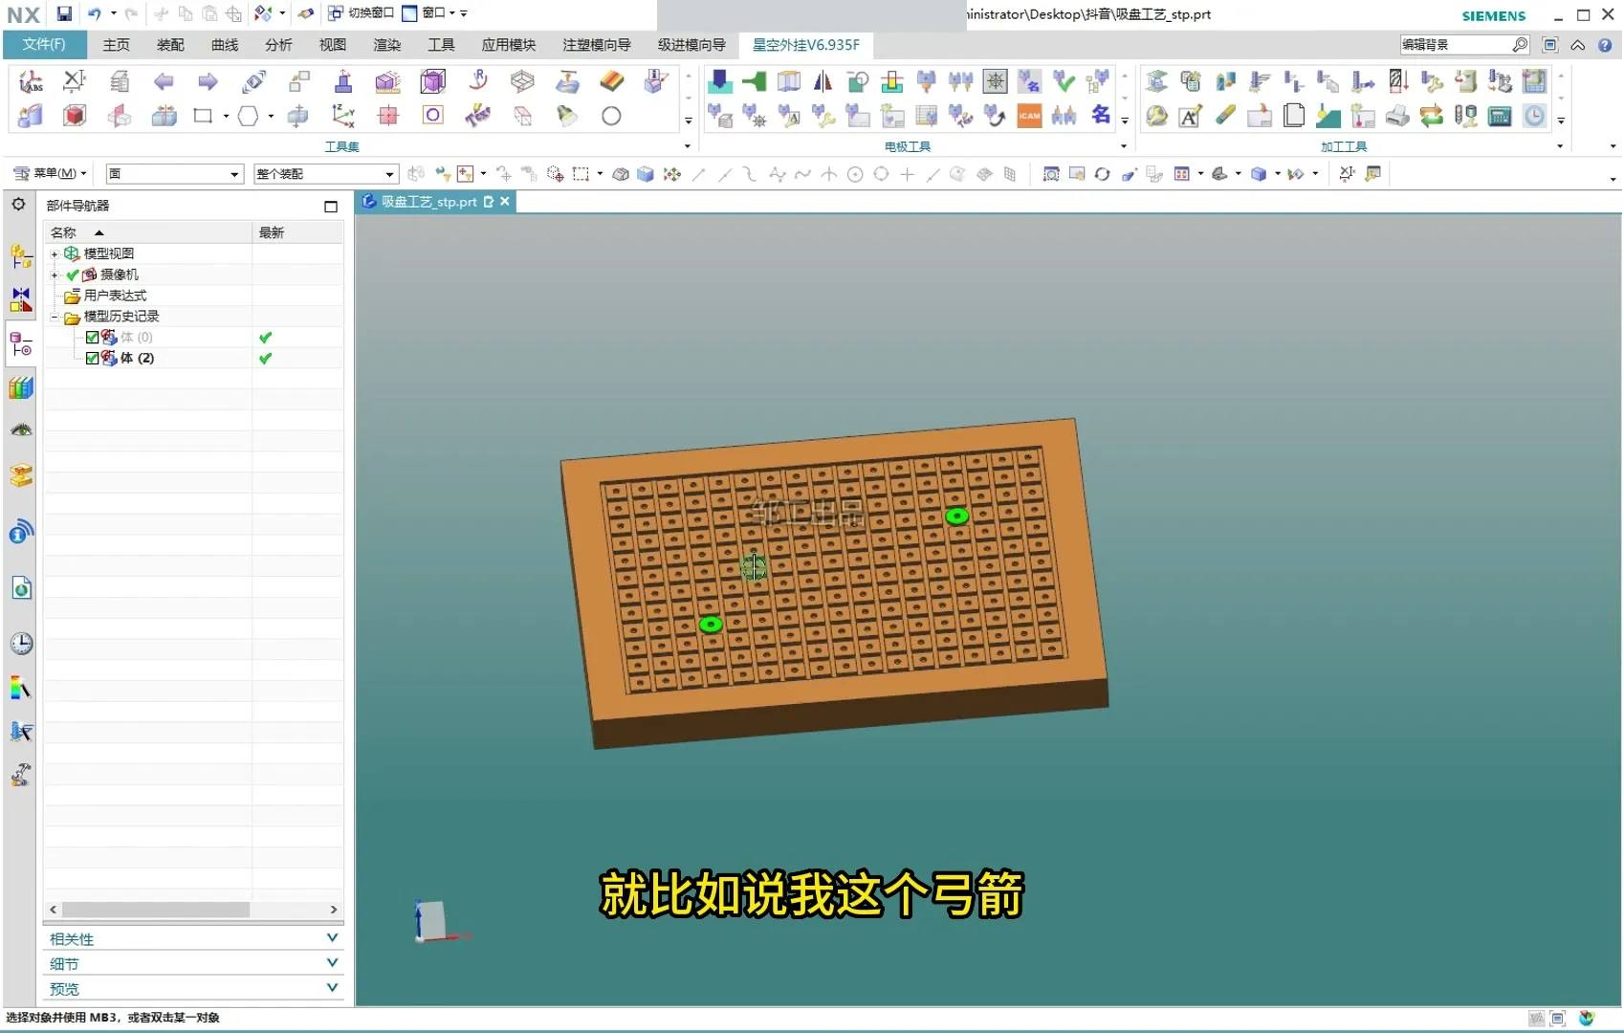Viewport: 1624px width, 1033px height.
Task: Open the History clock icon in sidebar
Action: (x=21, y=644)
